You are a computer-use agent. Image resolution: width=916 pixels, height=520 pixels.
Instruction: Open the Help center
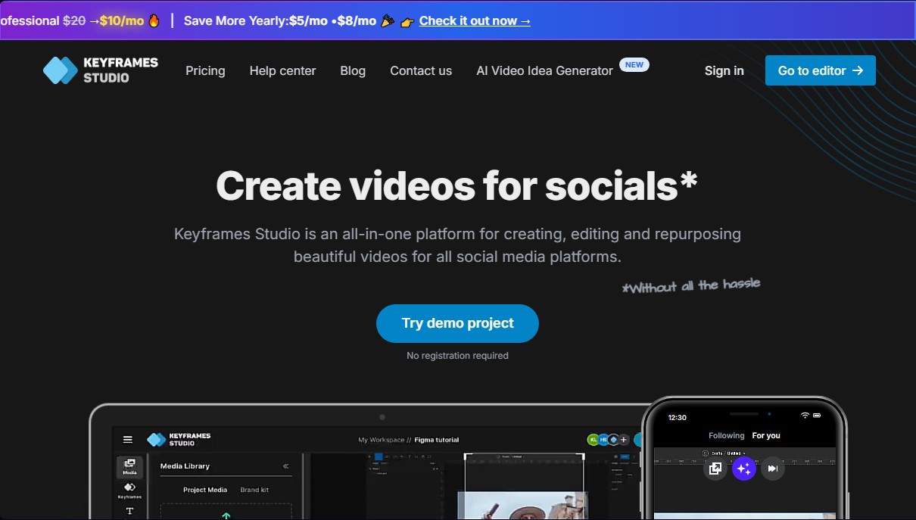[x=282, y=70]
